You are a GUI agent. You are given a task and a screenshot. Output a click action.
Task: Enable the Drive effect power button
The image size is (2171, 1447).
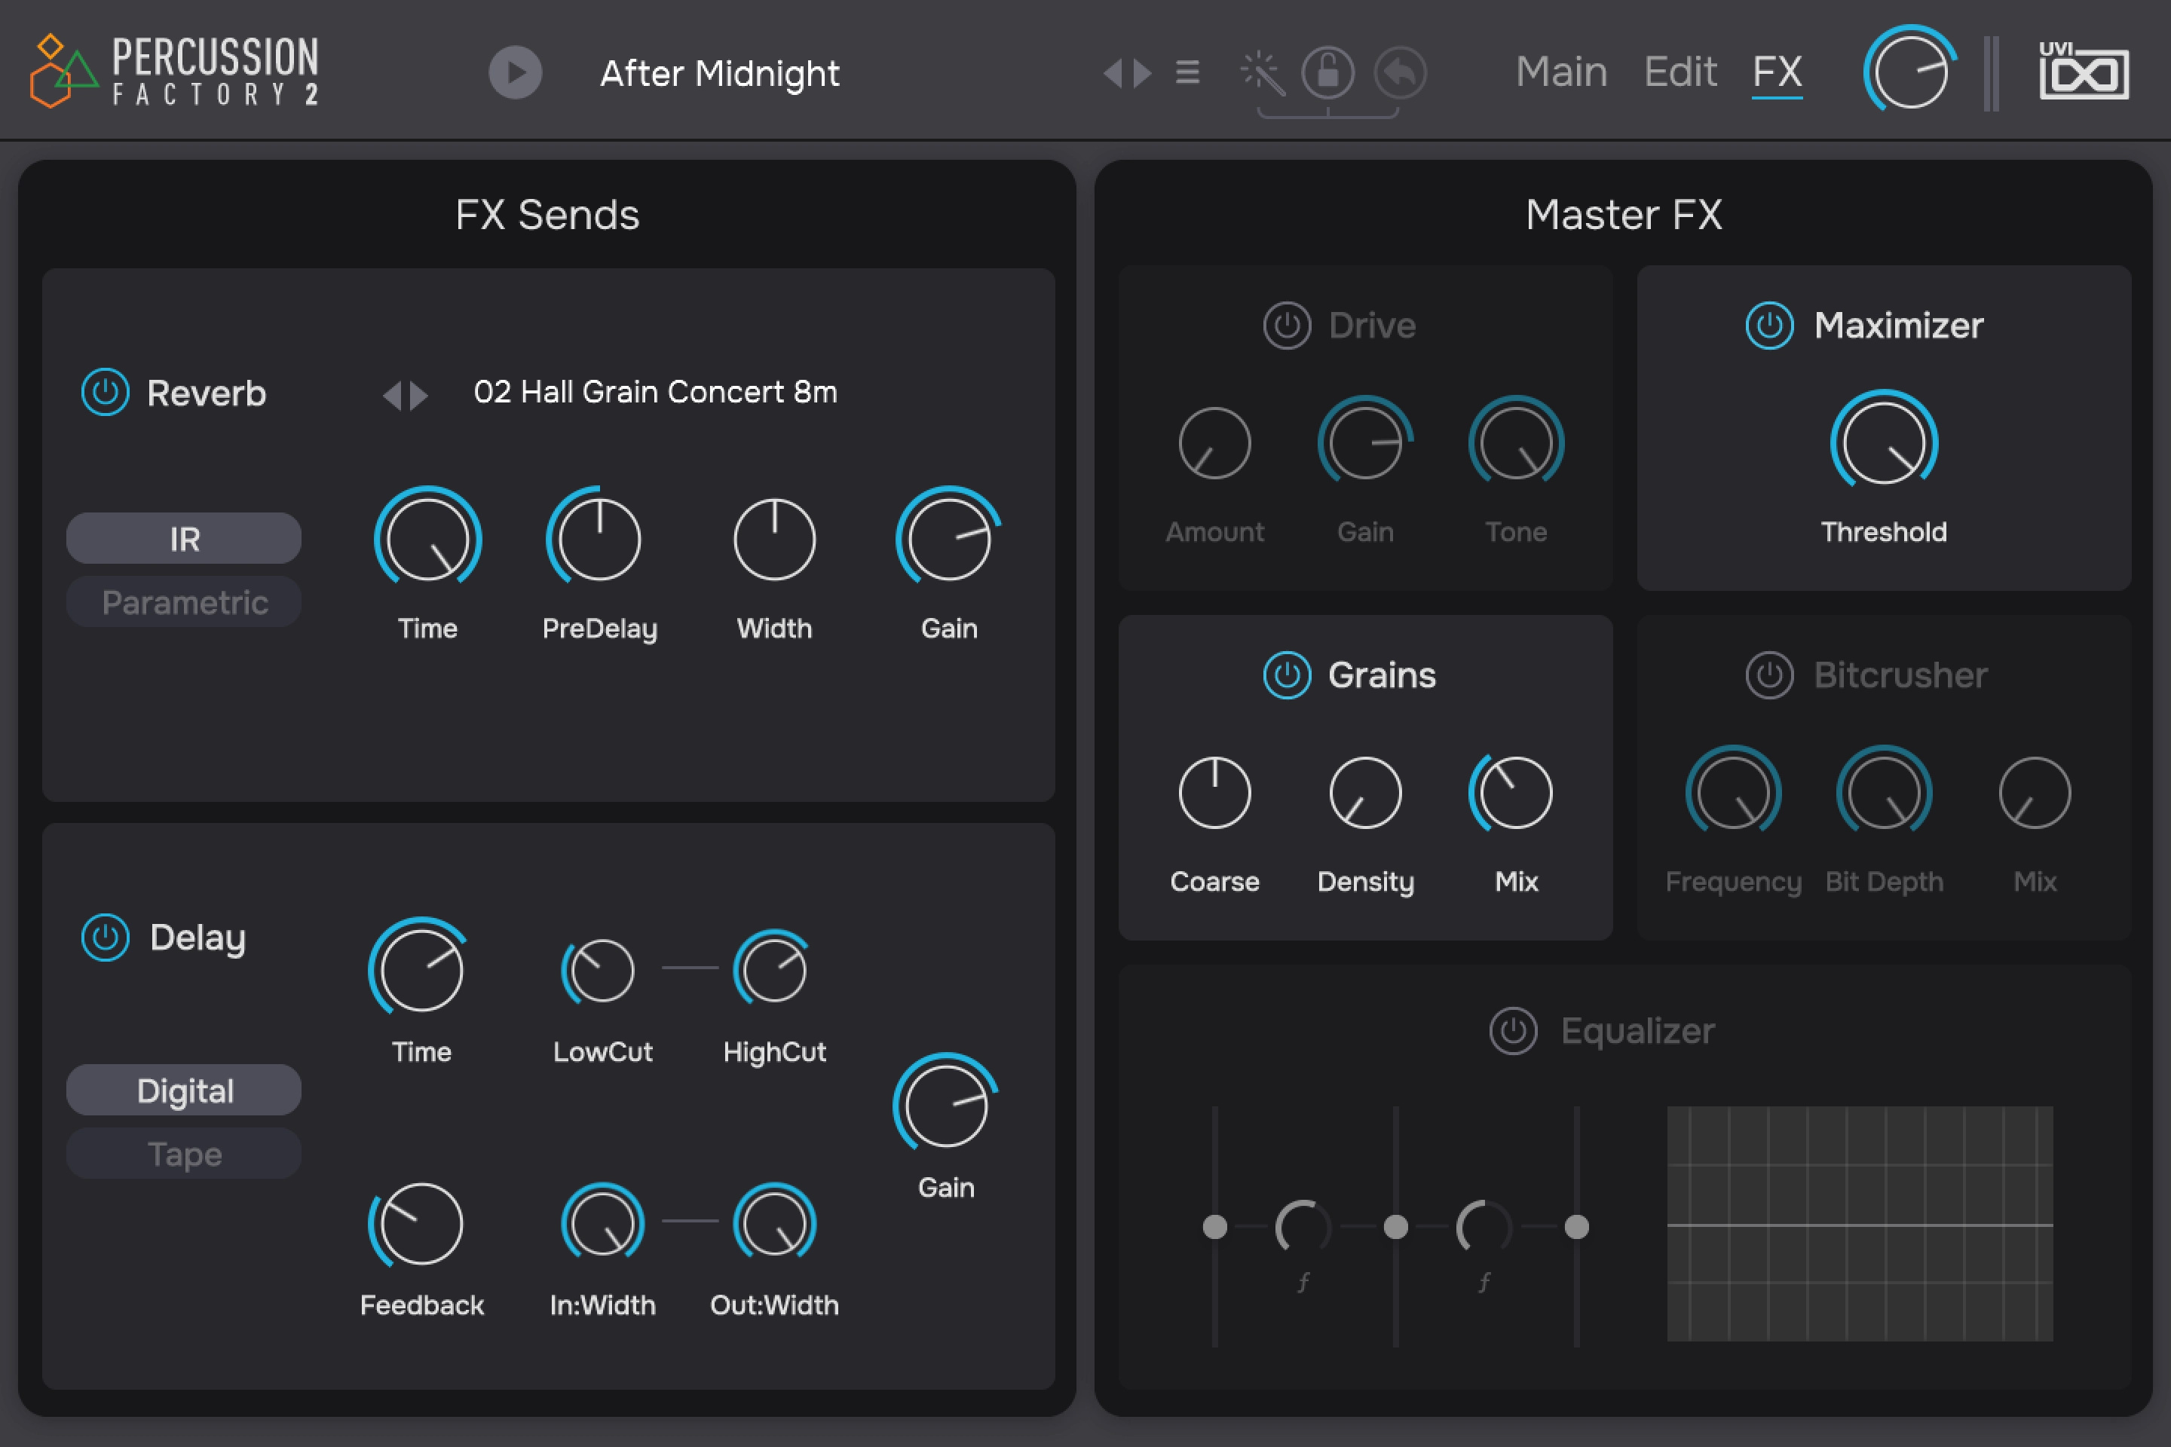[1287, 325]
